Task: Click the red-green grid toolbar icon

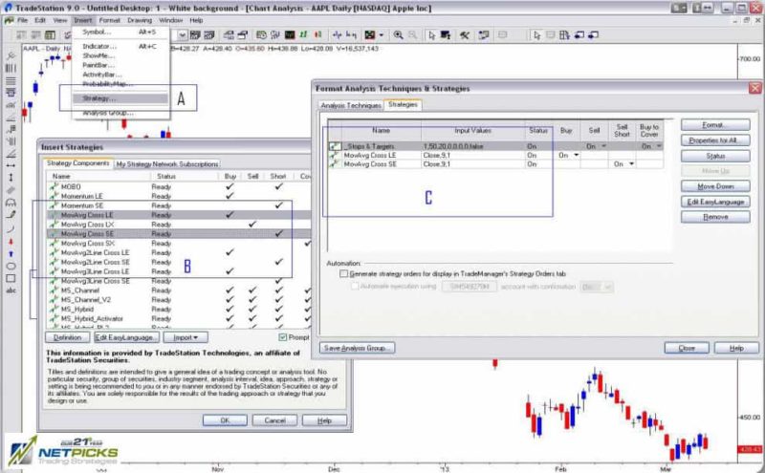Action: (370, 35)
